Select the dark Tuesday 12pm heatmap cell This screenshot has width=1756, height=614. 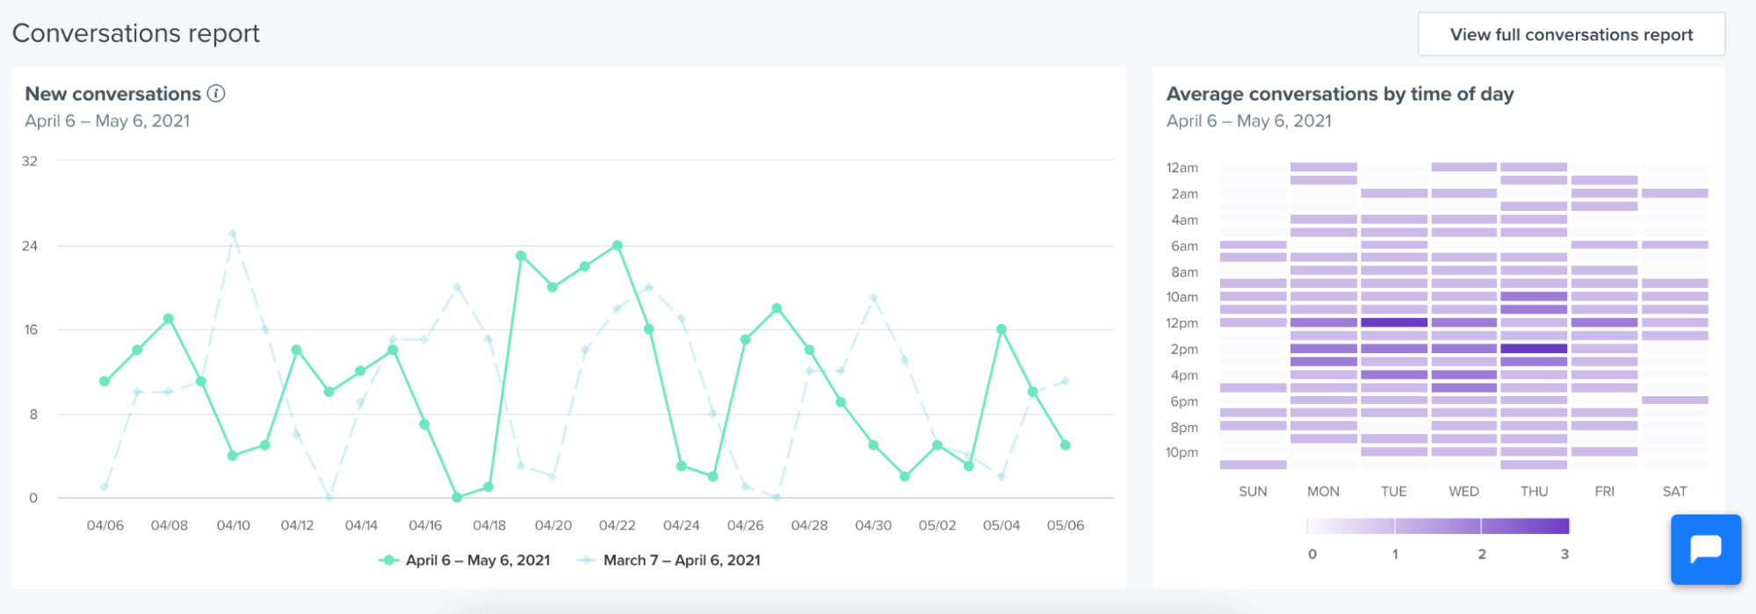pyautogui.click(x=1394, y=322)
